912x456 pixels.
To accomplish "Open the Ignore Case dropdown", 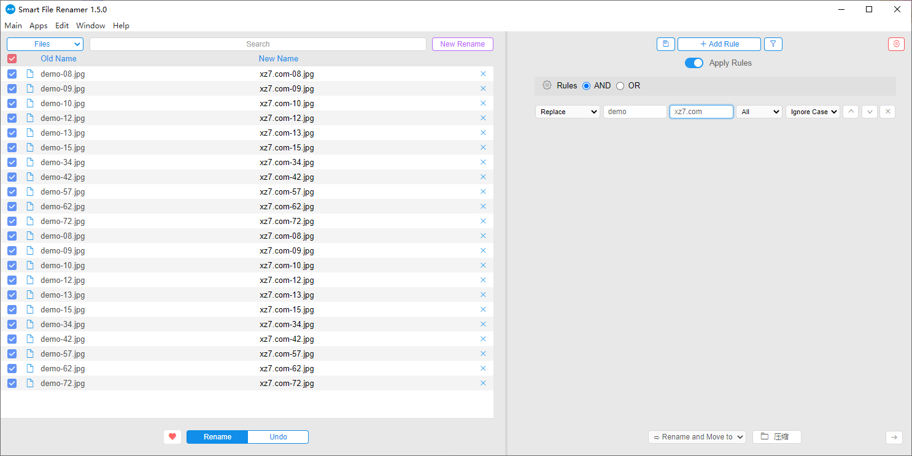I will pyautogui.click(x=813, y=112).
